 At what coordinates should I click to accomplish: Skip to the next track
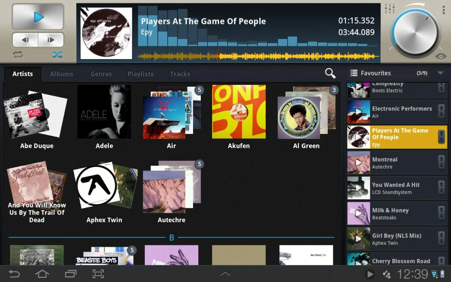(51, 40)
